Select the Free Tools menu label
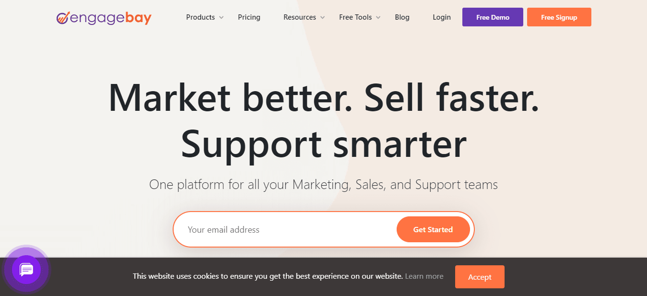This screenshot has width=647, height=296. [355, 17]
